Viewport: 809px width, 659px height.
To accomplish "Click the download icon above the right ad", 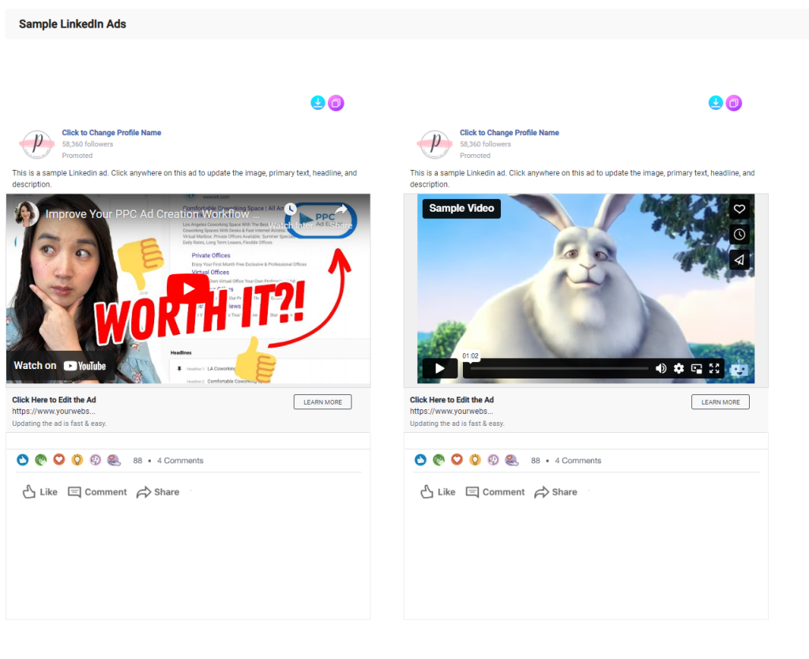I will click(x=716, y=103).
